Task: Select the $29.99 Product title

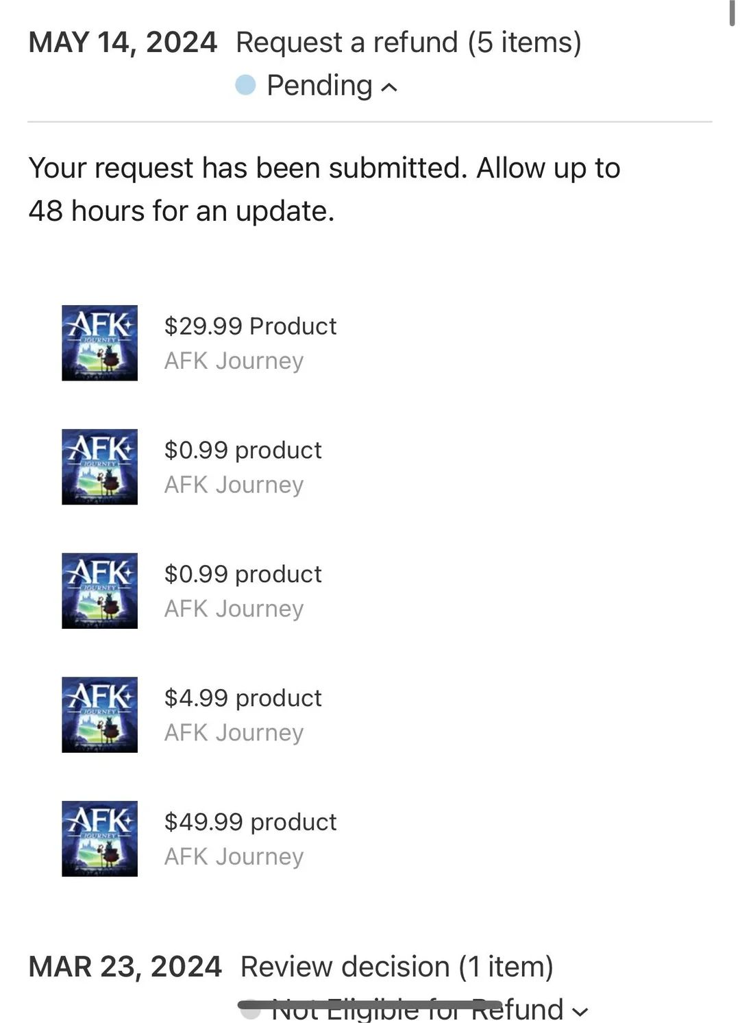Action: point(250,326)
